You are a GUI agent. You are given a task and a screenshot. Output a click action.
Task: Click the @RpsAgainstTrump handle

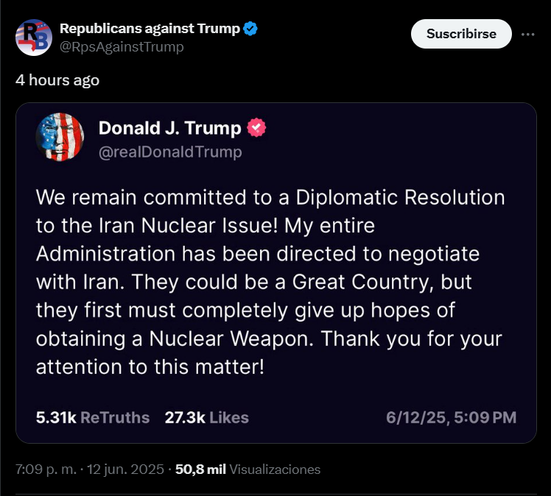click(x=122, y=47)
